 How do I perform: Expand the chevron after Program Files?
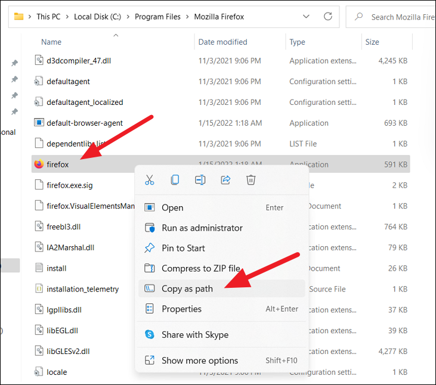coord(187,17)
